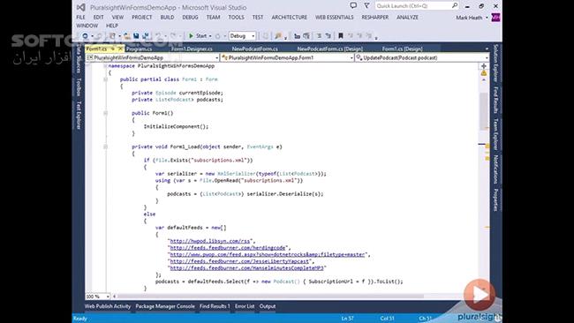Click the Open File toolbar icon

(127, 36)
